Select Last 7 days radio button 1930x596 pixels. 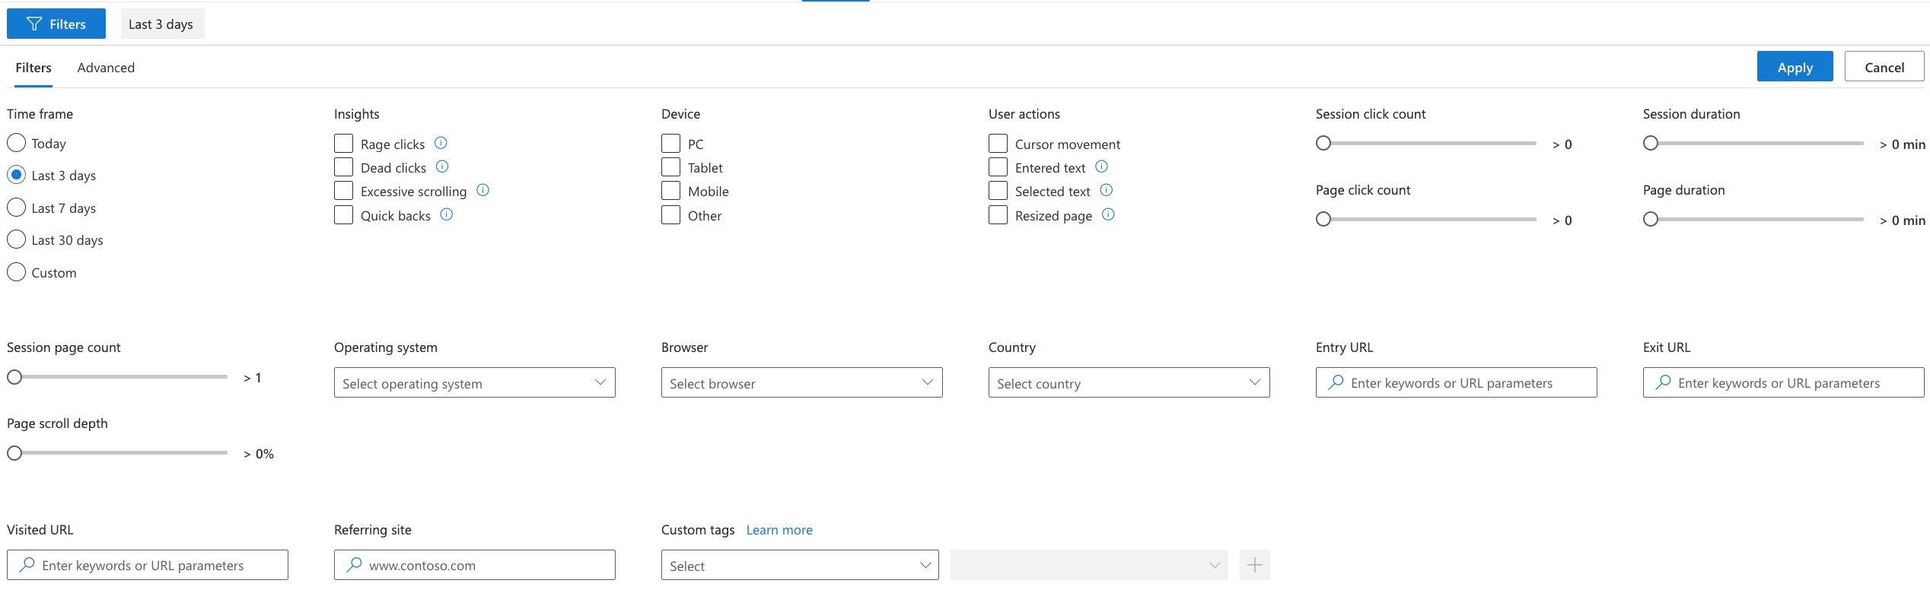17,208
